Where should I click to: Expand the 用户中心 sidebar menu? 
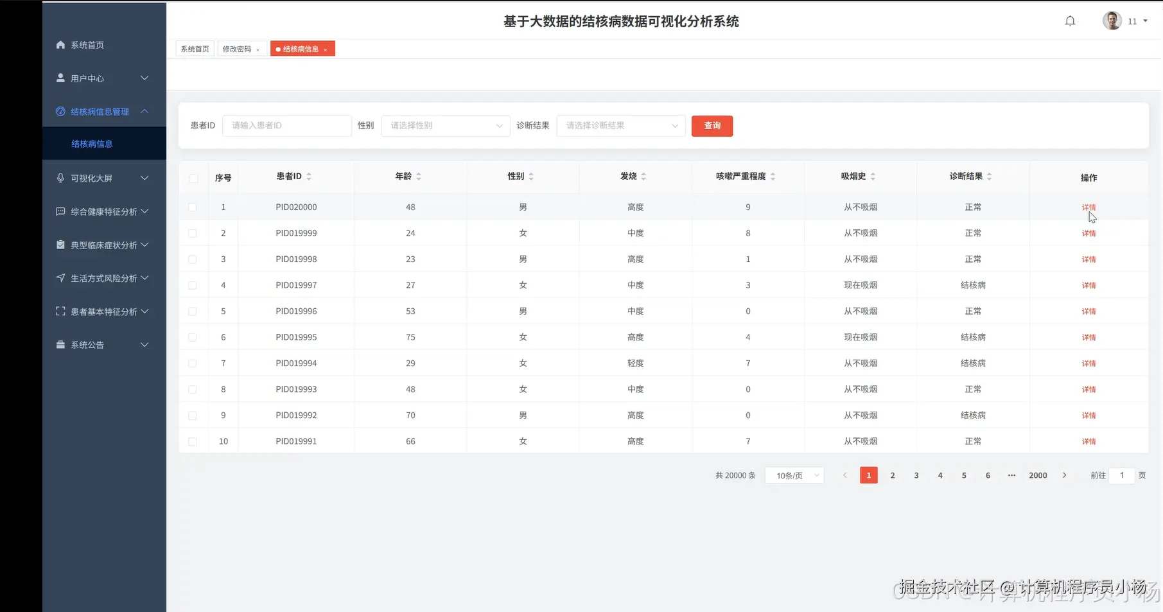144,78
